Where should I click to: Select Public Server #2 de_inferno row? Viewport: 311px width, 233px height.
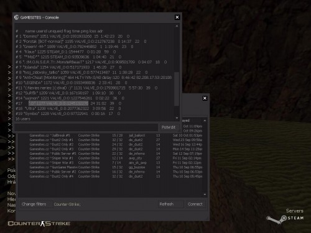pos(116,172)
